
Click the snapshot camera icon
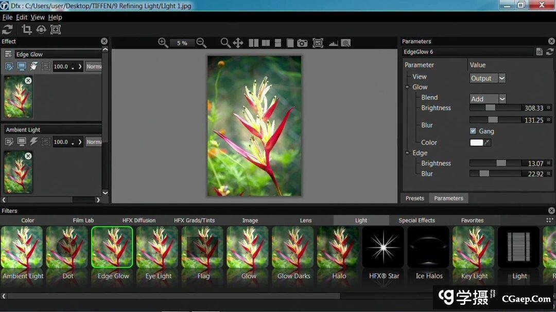302,43
